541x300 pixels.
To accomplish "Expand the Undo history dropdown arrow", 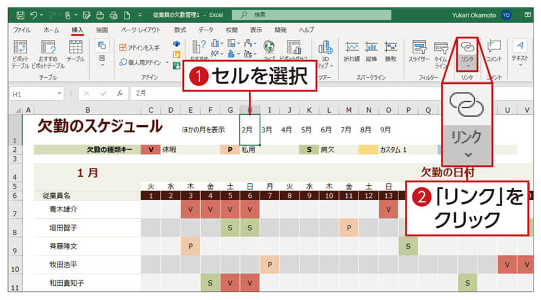I will pos(41,15).
